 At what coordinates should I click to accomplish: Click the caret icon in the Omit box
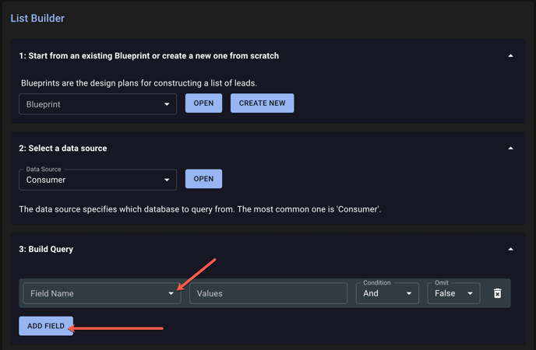coord(470,293)
